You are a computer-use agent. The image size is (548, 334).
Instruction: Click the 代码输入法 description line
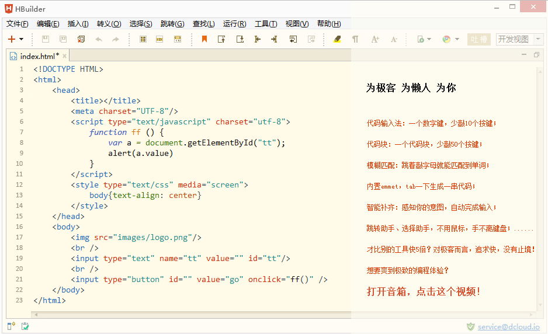431,123
